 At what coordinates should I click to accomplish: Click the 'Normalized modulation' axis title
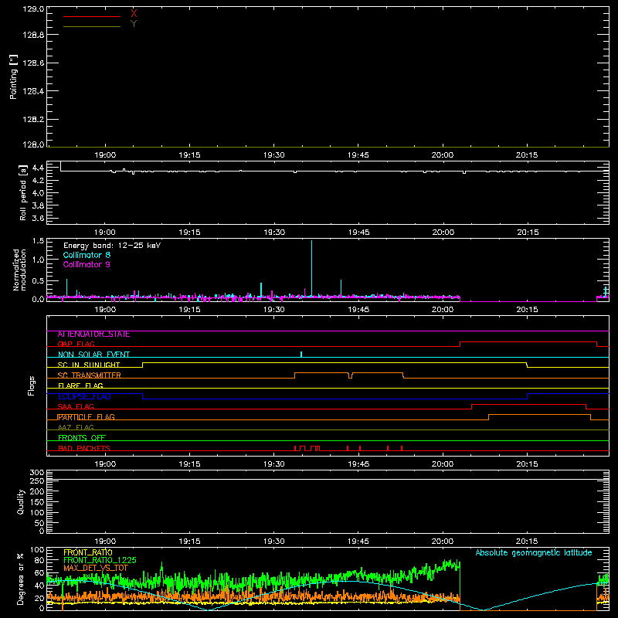tap(19, 270)
